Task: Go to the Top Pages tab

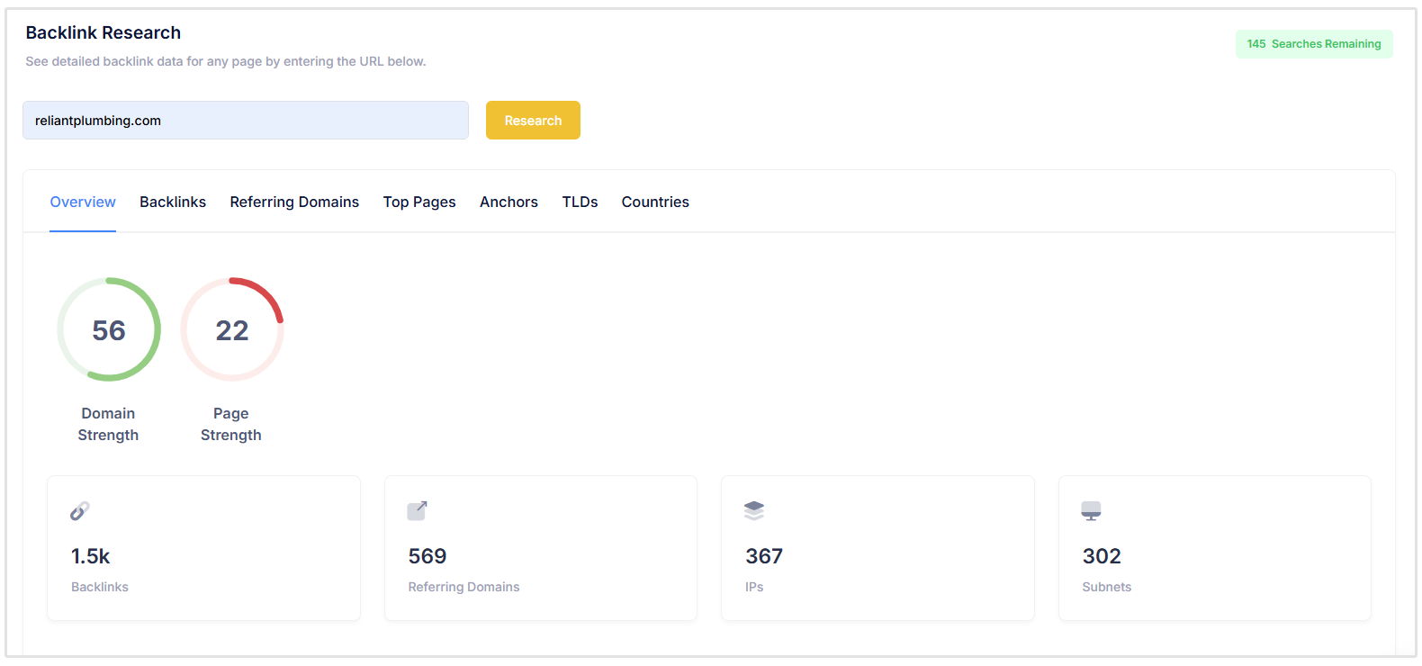Action: point(419,202)
